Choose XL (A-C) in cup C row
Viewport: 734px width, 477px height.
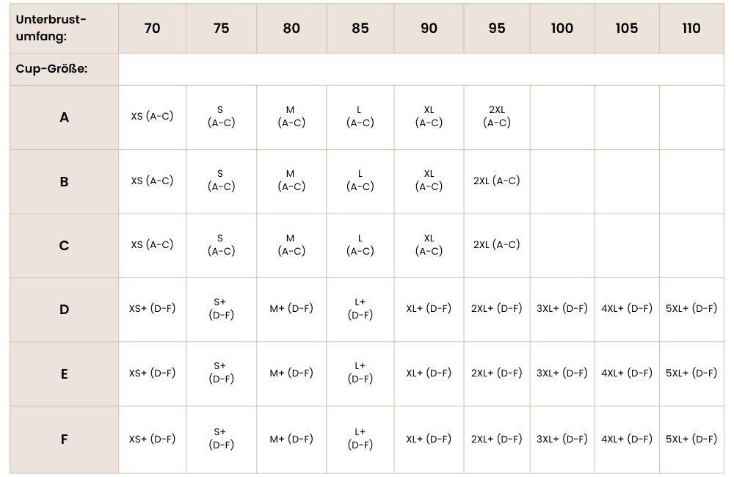pos(429,244)
